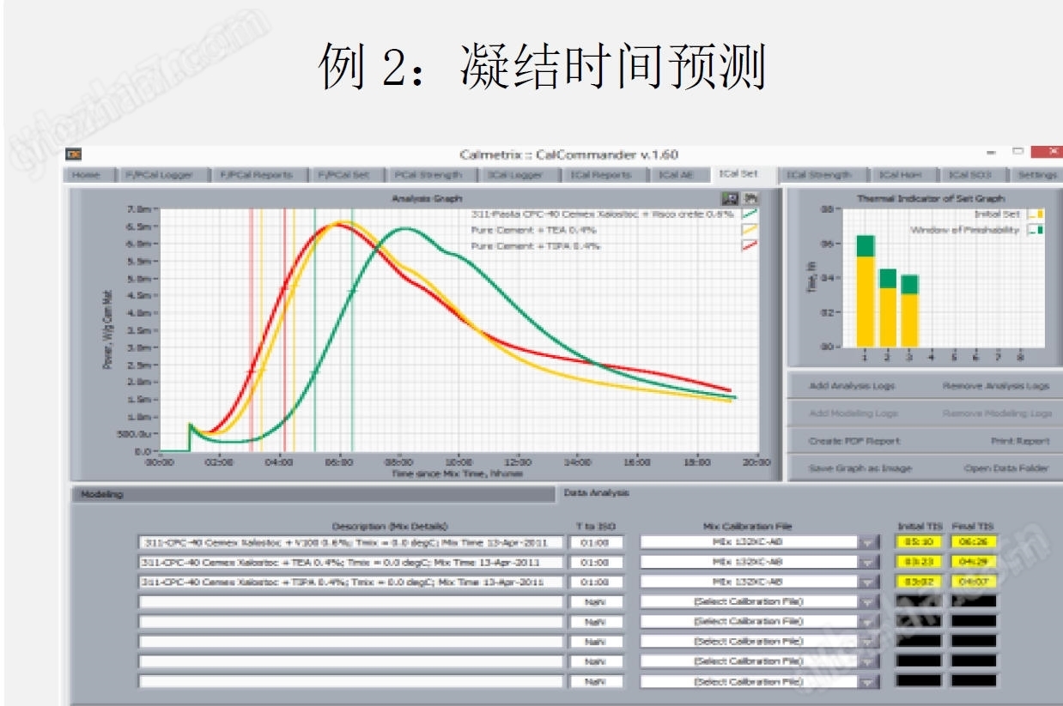Image resolution: width=1063 pixels, height=706 pixels.
Task: Click Thermal Indicator of Set Graph title
Action: click(x=930, y=198)
